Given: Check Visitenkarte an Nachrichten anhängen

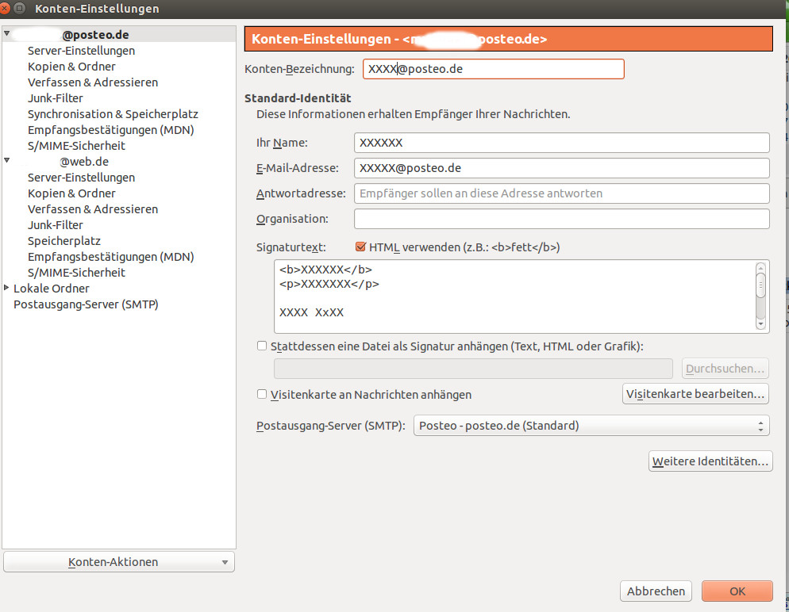Looking at the screenshot, I should (x=262, y=394).
